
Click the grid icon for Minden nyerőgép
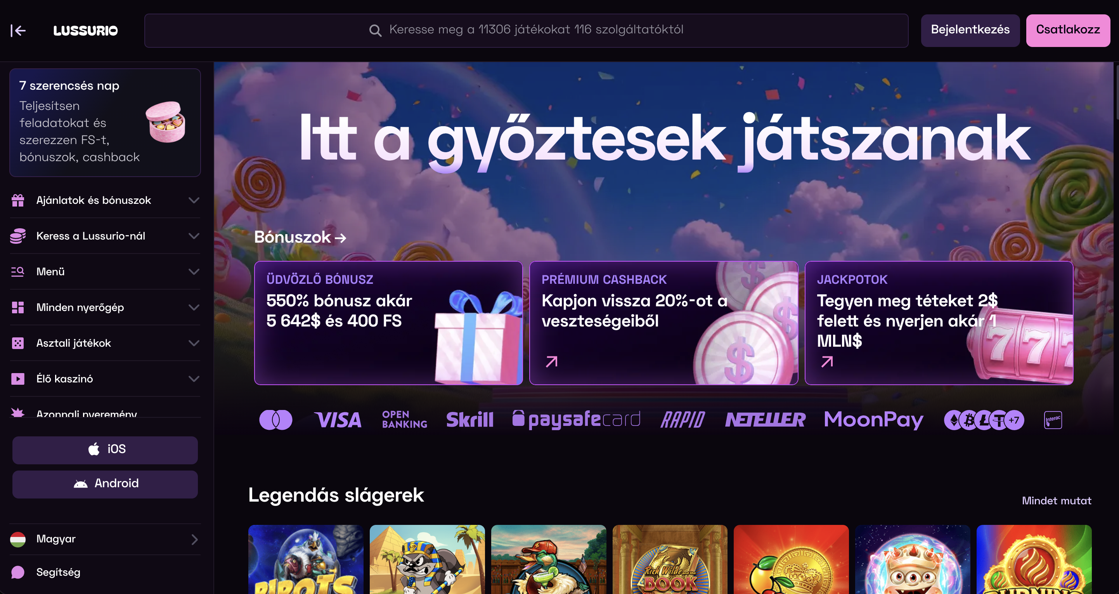pos(18,307)
